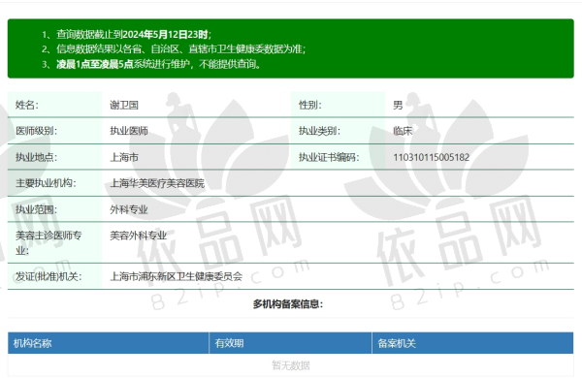Click the 多机构备案信息 heading
Image resolution: width=582 pixels, height=378 pixels.
coord(288,304)
